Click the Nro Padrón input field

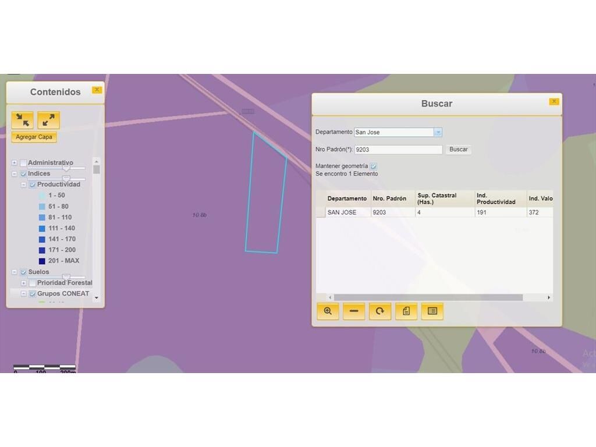click(x=398, y=150)
